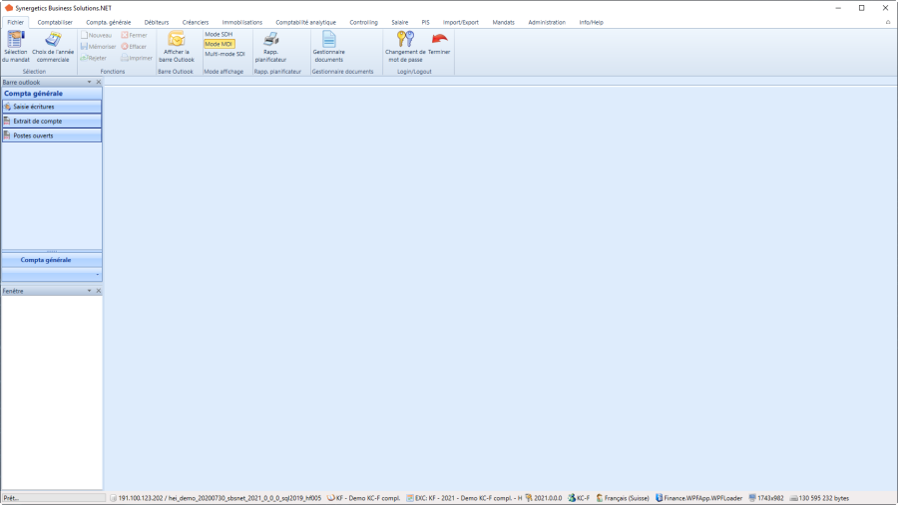Open Barre outlook panel options dropdown

[x=89, y=82]
